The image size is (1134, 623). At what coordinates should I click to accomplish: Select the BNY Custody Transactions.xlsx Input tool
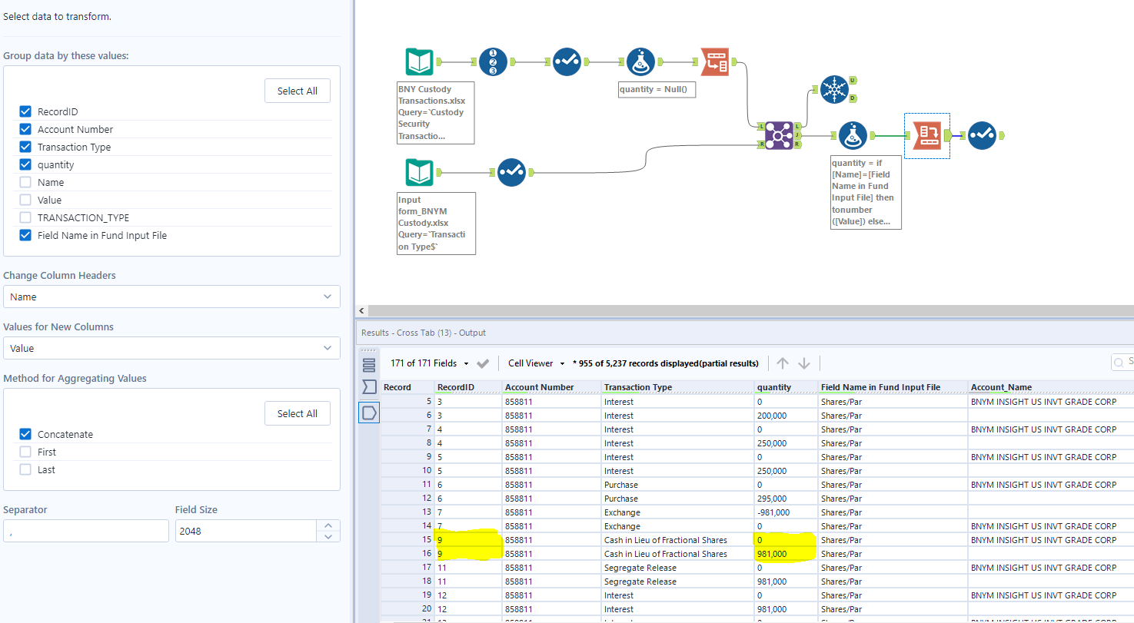click(x=419, y=61)
